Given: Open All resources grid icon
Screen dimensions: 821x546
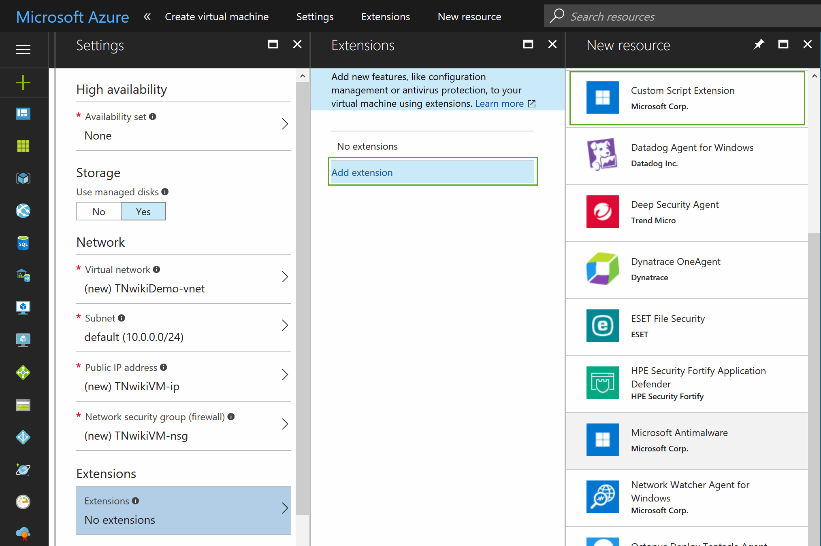Looking at the screenshot, I should [x=23, y=146].
